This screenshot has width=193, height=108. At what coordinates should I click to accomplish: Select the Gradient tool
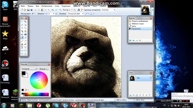point(25,34)
